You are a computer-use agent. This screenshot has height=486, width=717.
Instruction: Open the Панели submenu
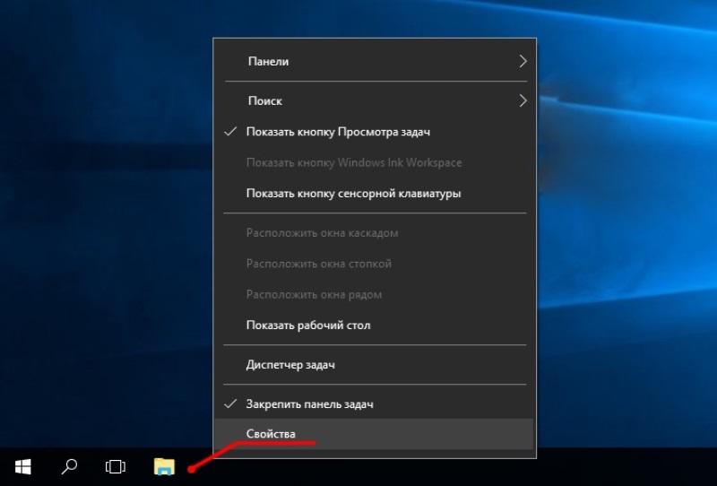click(x=375, y=61)
